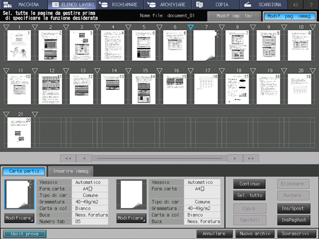
Task: Click insertion triangle after position 10
Action: 313,27
